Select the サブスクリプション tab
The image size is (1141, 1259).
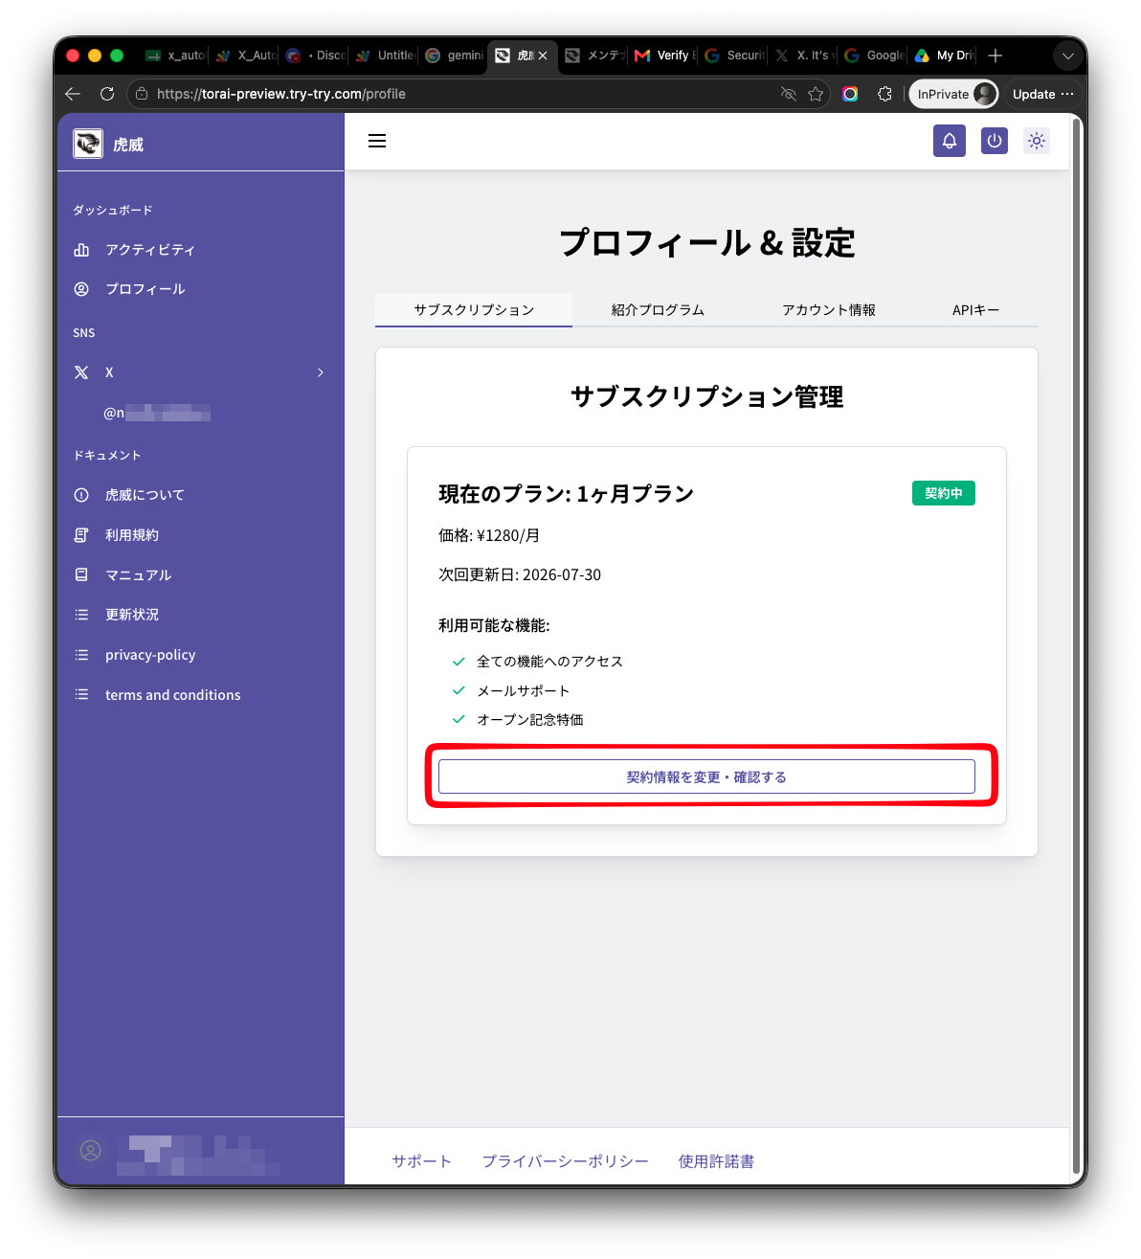click(474, 310)
